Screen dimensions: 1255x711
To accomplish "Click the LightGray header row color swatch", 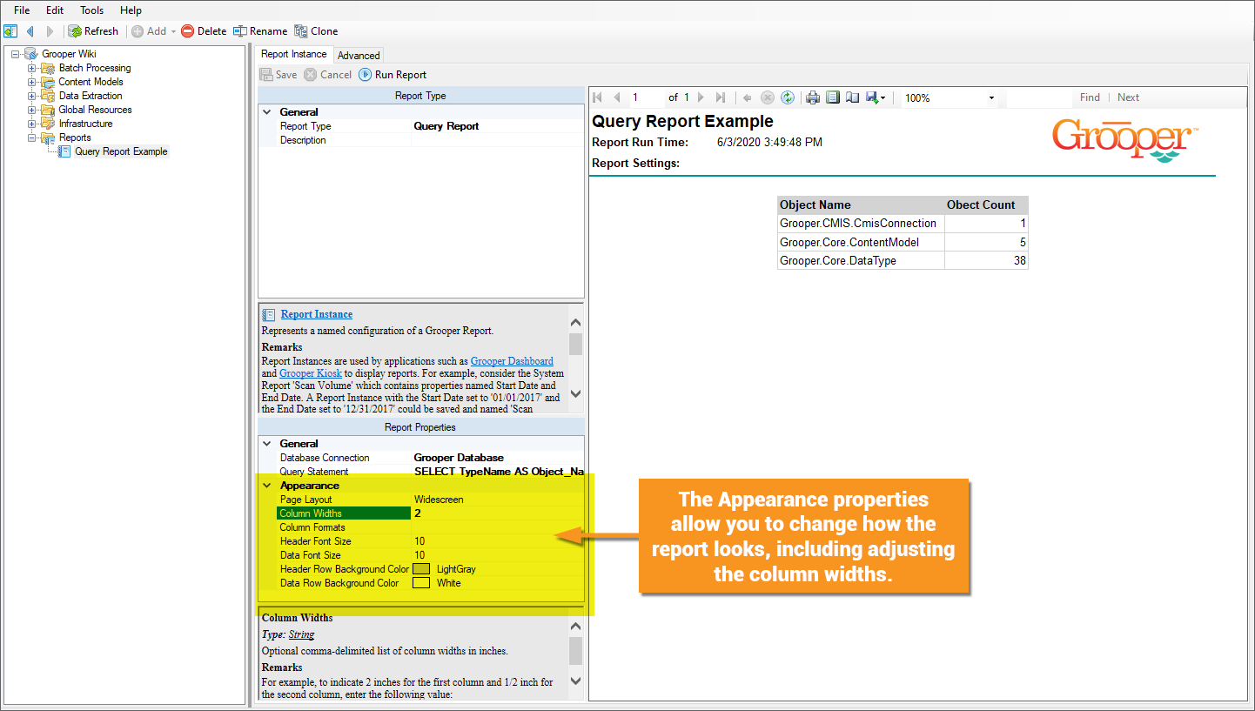I will pos(421,569).
